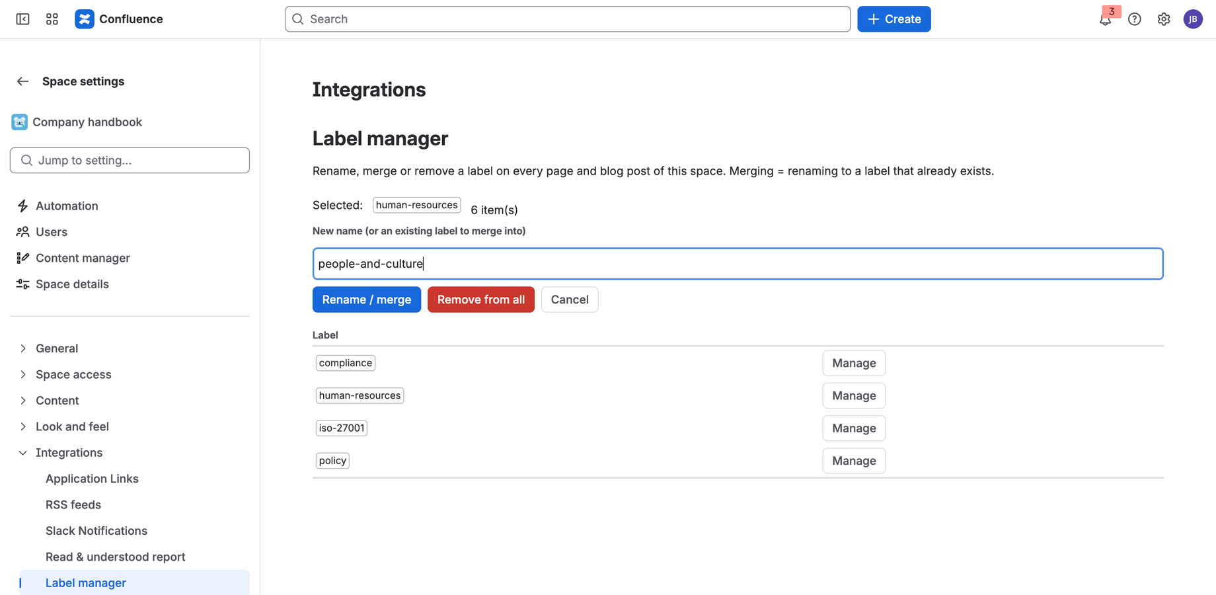Click the '6 item(s)' count text
The width and height of the screenshot is (1216, 595).
click(494, 210)
